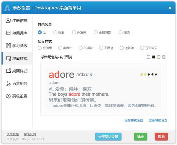Click the 恢复默认设置 button

point(108,137)
